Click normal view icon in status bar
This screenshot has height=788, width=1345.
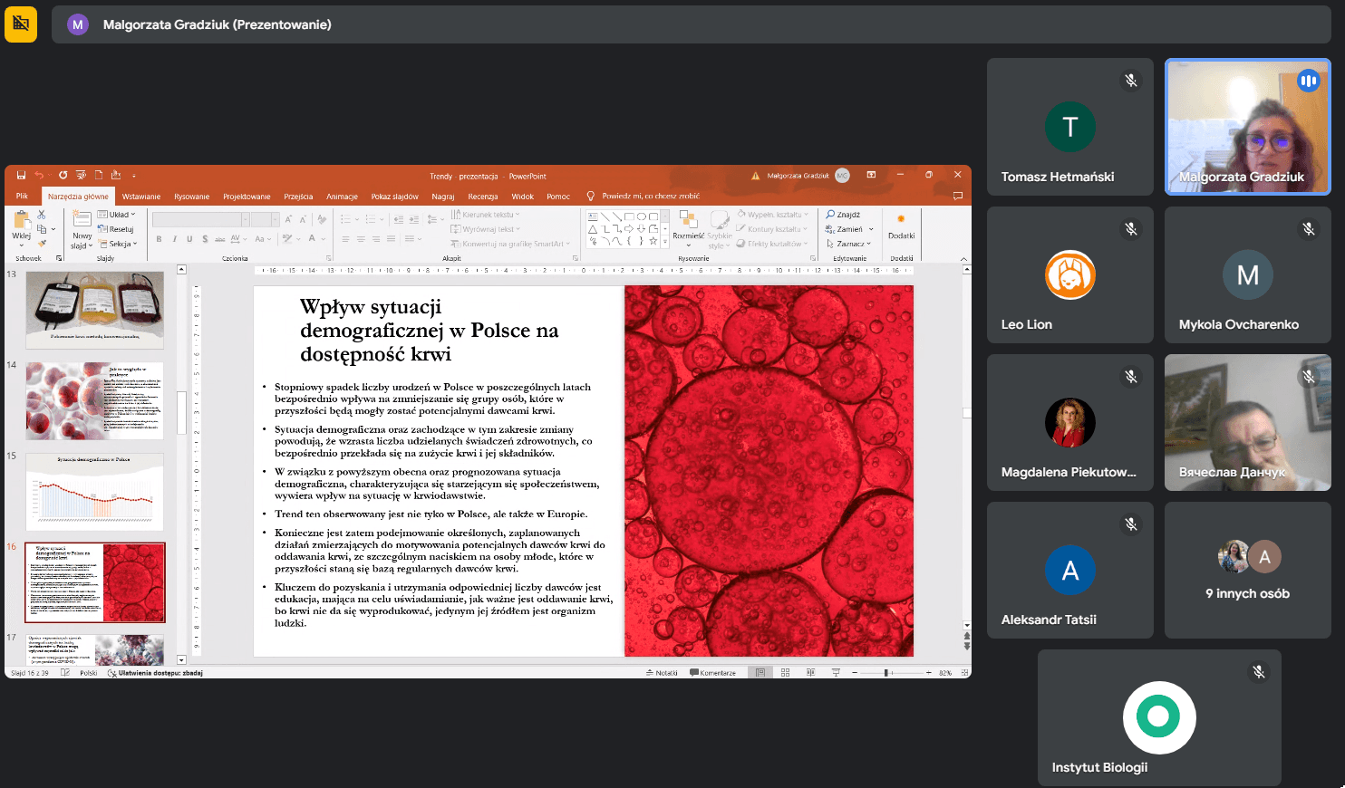coord(760,673)
